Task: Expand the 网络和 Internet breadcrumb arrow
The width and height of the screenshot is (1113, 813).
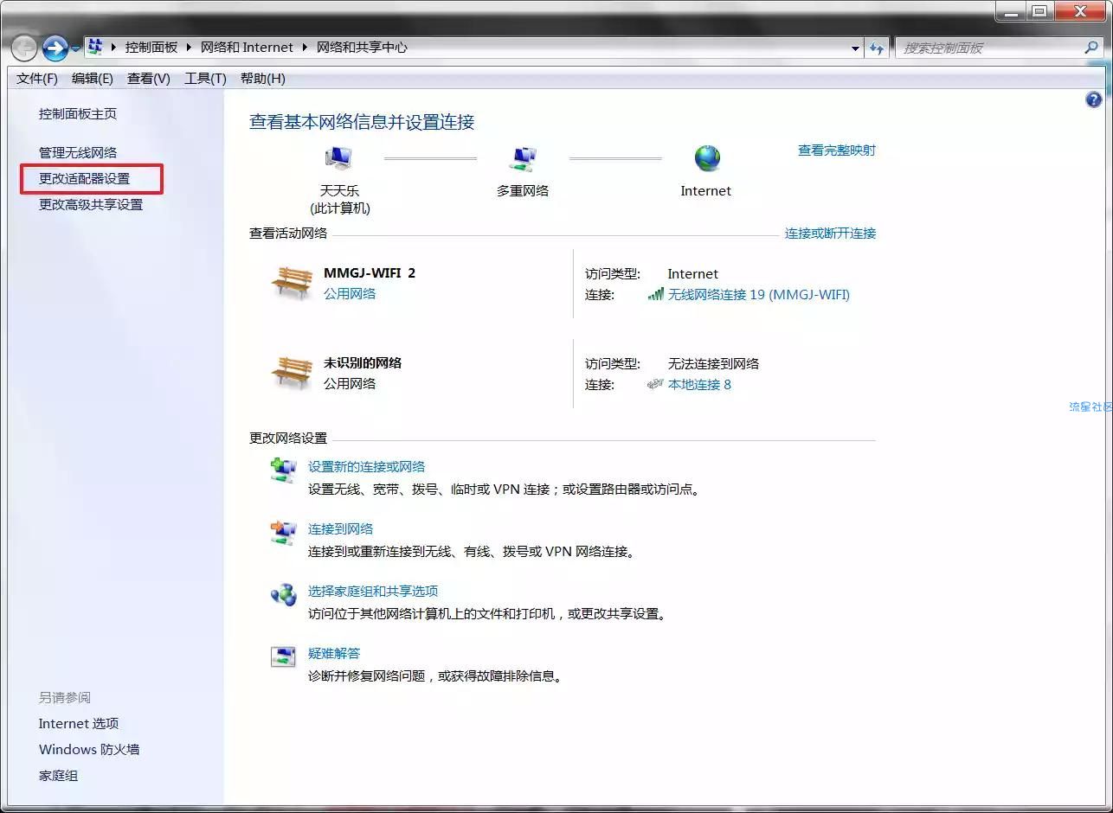Action: click(305, 48)
